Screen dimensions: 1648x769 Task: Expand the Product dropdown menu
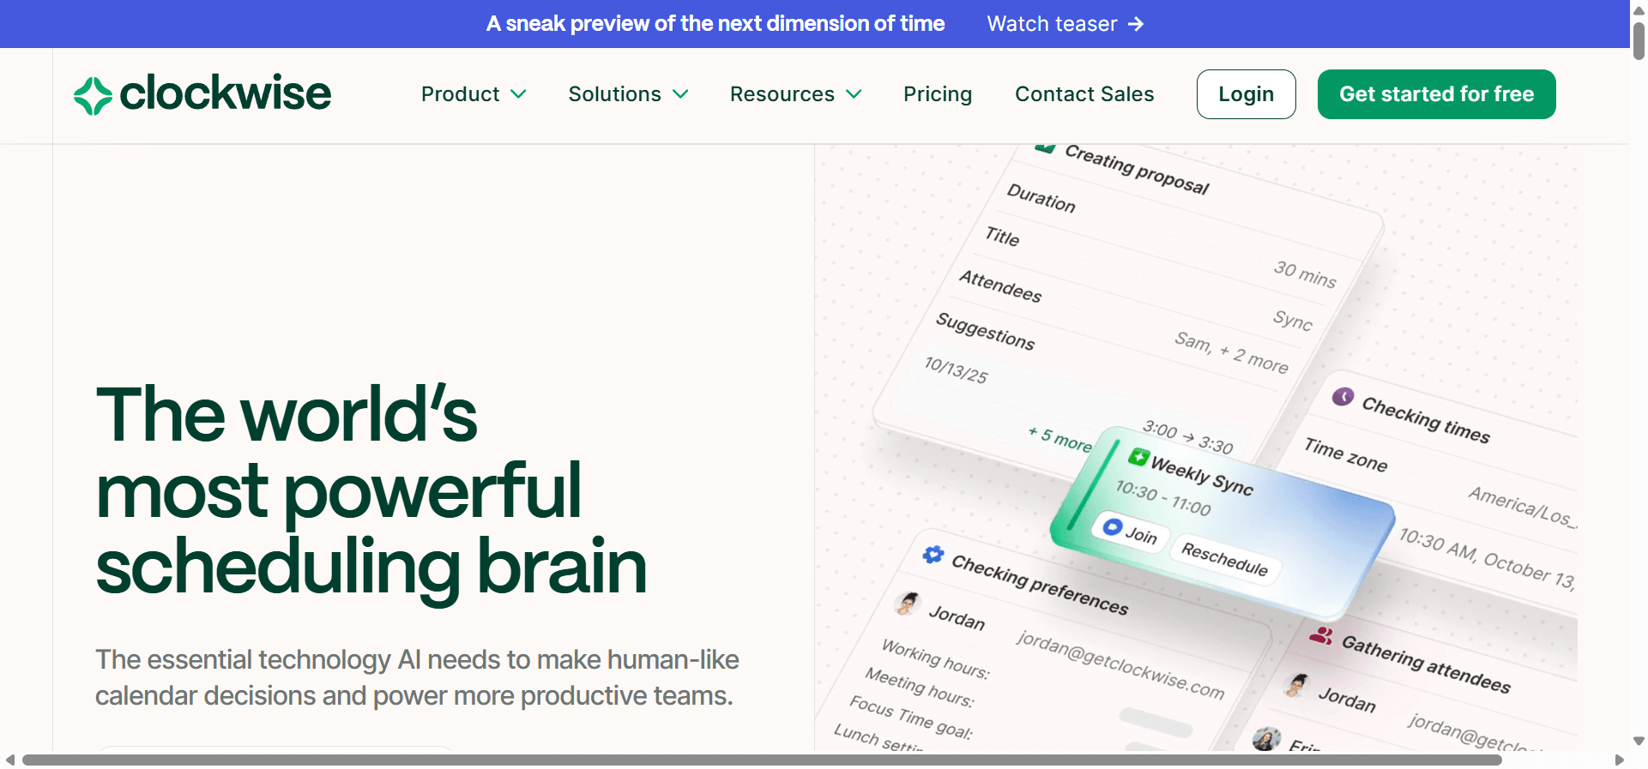coord(474,94)
